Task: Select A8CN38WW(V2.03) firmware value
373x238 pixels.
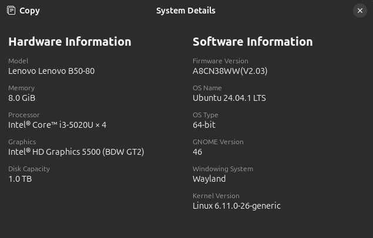Action: pos(230,71)
